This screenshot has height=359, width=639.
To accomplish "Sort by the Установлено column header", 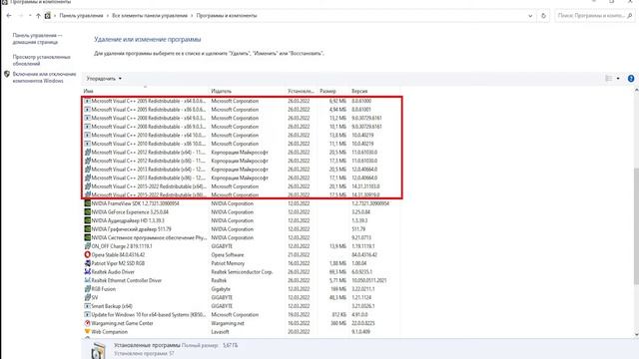I will 301,91.
